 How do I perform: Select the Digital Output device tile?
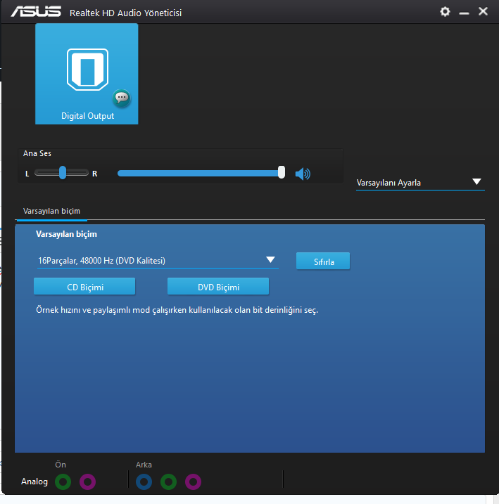[87, 74]
